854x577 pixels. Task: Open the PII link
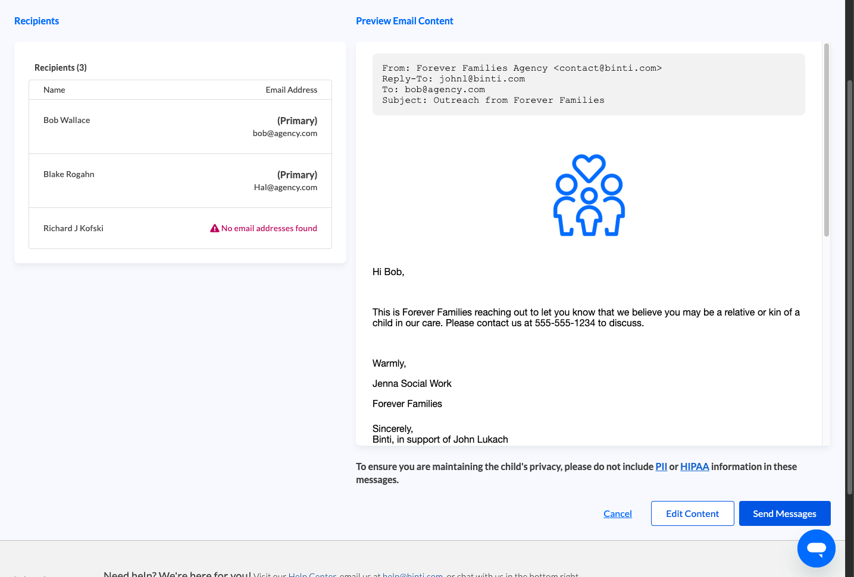[x=661, y=466]
